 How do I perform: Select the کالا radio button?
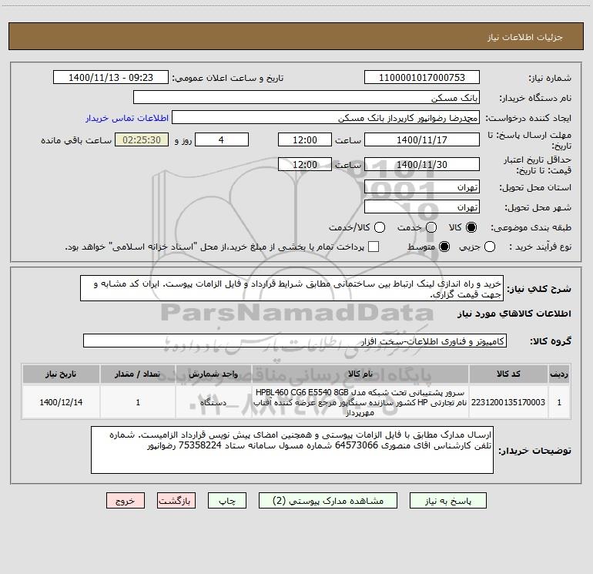(x=471, y=227)
